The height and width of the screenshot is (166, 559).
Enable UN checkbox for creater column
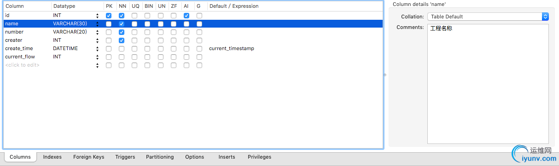tap(161, 40)
